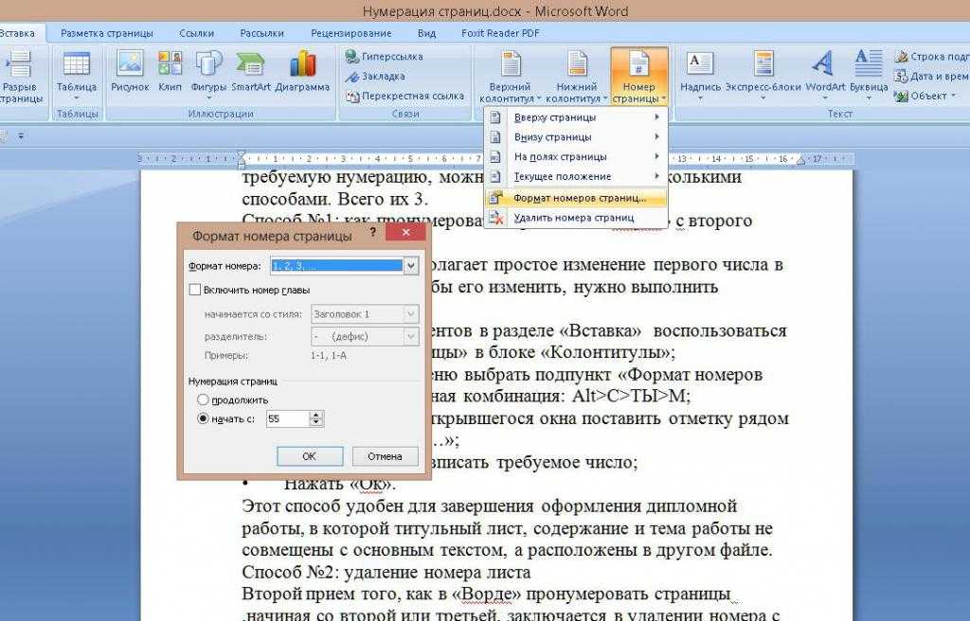Open Quick Access Toolbar customize arrow
The width and height of the screenshot is (970, 621).
click(x=21, y=135)
